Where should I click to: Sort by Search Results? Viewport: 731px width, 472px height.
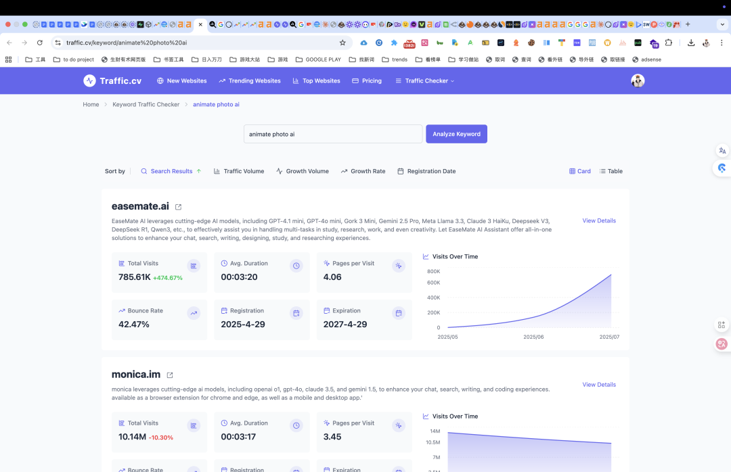point(171,171)
